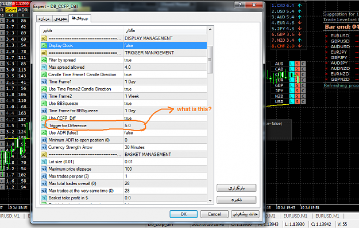Click the بارگزاری (Load) button
Screen dimensions: 359x228
236,188
